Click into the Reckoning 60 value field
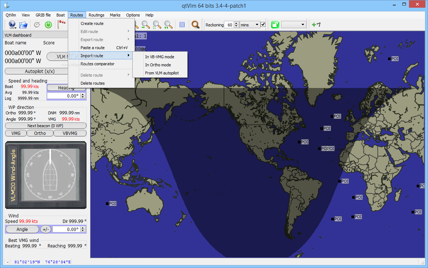Viewport: 428px width, 268px height. coord(229,25)
